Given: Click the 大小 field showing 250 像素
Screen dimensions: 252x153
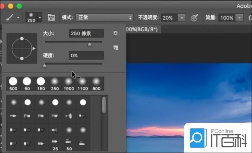Looking at the screenshot, I should [x=86, y=33].
